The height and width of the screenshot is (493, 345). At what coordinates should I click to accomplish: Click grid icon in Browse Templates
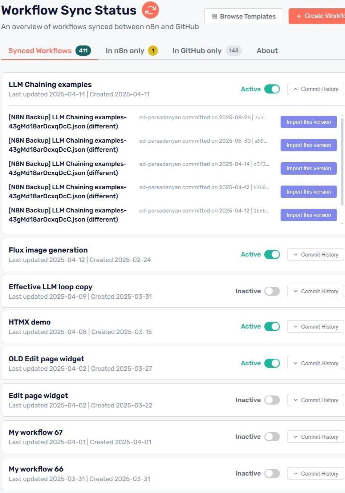[x=215, y=16]
